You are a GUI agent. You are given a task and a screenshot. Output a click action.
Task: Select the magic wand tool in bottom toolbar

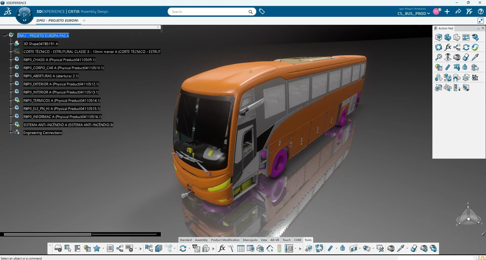(x=231, y=248)
